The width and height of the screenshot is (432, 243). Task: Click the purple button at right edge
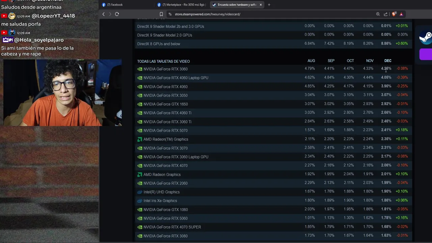coord(426,54)
